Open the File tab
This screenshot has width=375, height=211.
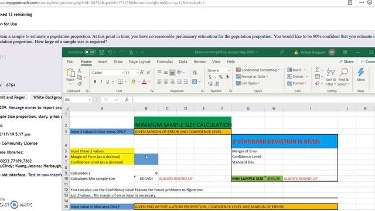point(70,62)
